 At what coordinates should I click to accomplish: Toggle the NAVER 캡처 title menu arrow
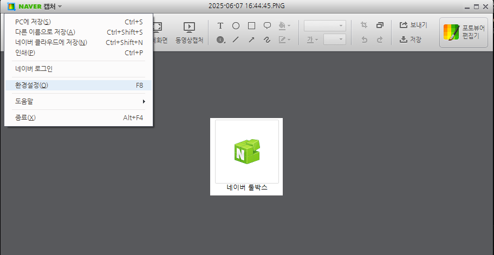coord(60,6)
